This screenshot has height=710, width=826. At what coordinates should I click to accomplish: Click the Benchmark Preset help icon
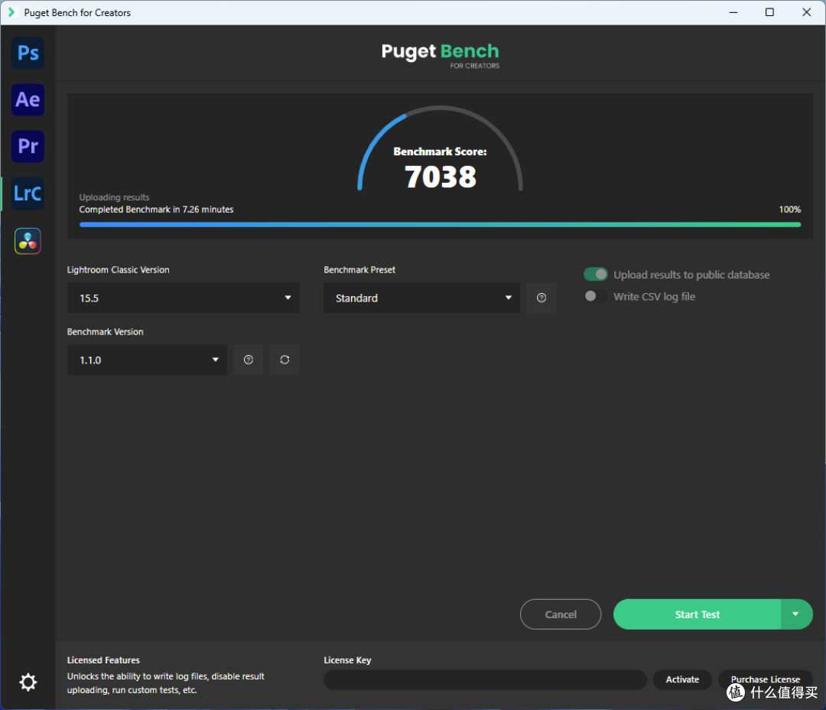click(x=541, y=298)
